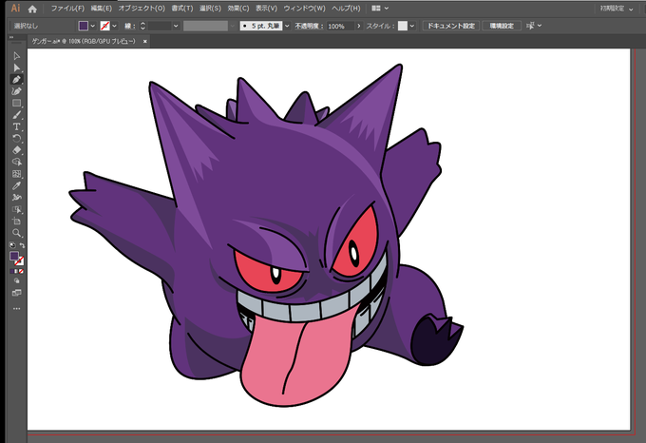Viewport: 646px width, 443px height.
Task: Open the ヘルプ(H) menu
Action: pyautogui.click(x=346, y=9)
